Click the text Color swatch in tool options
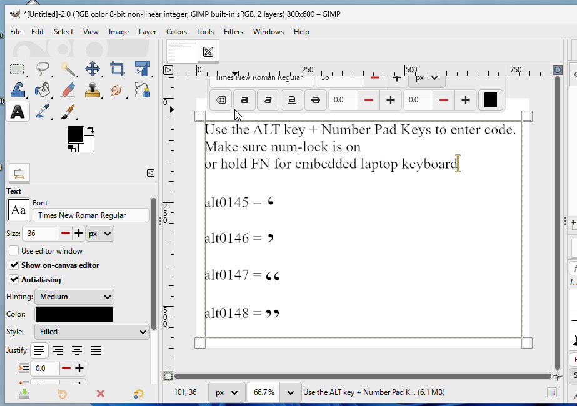Screen dimensions: 577x406 coord(74,314)
